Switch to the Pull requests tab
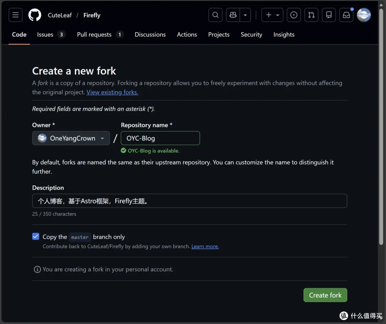This screenshot has width=386, height=324. 100,34
